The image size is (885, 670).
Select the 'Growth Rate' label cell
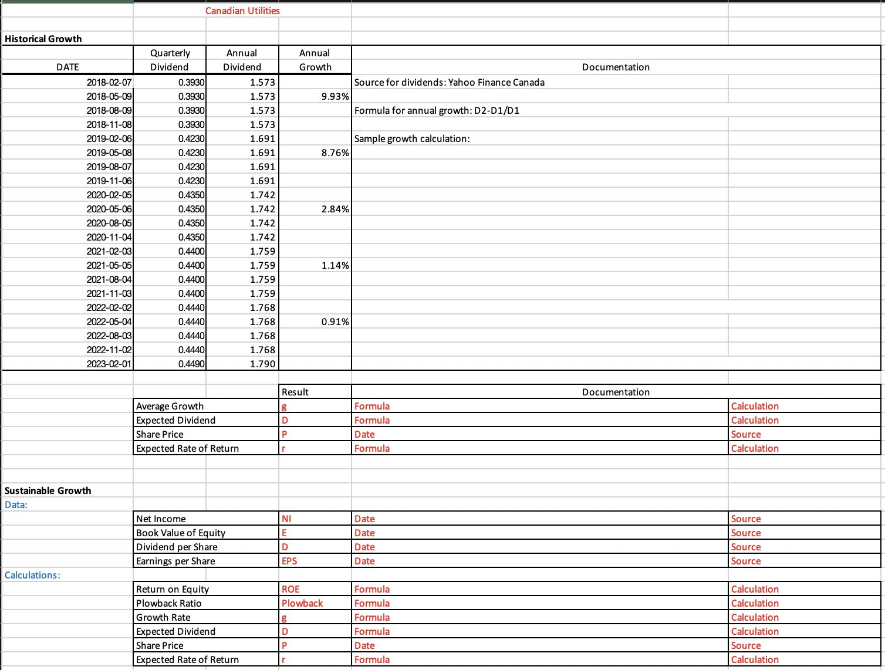point(206,617)
